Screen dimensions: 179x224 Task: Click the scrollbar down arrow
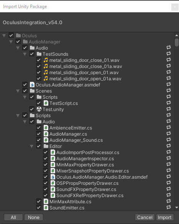click(x=177, y=207)
